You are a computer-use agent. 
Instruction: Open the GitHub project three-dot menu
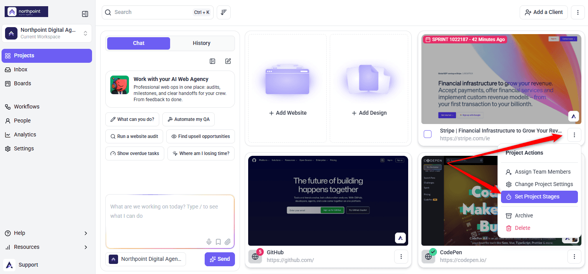click(401, 256)
